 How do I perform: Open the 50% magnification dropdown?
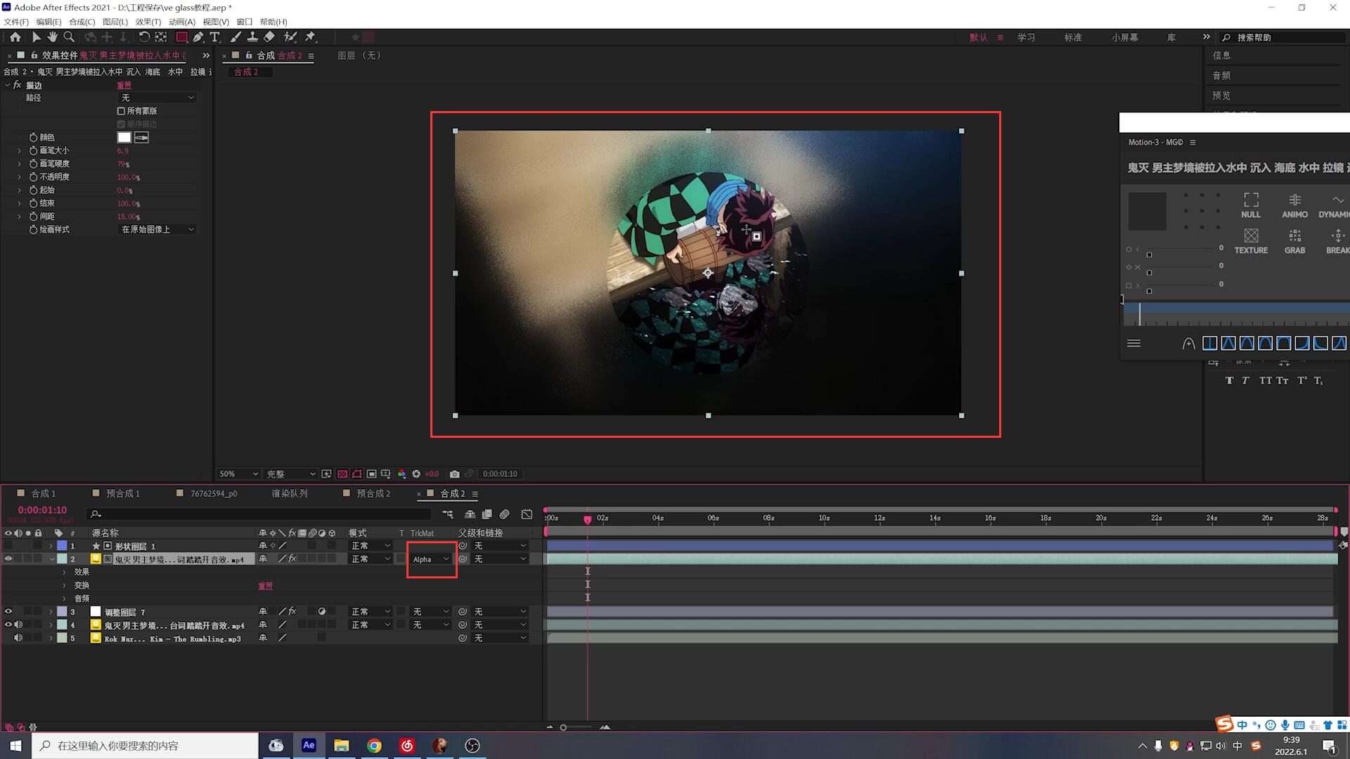pos(238,474)
